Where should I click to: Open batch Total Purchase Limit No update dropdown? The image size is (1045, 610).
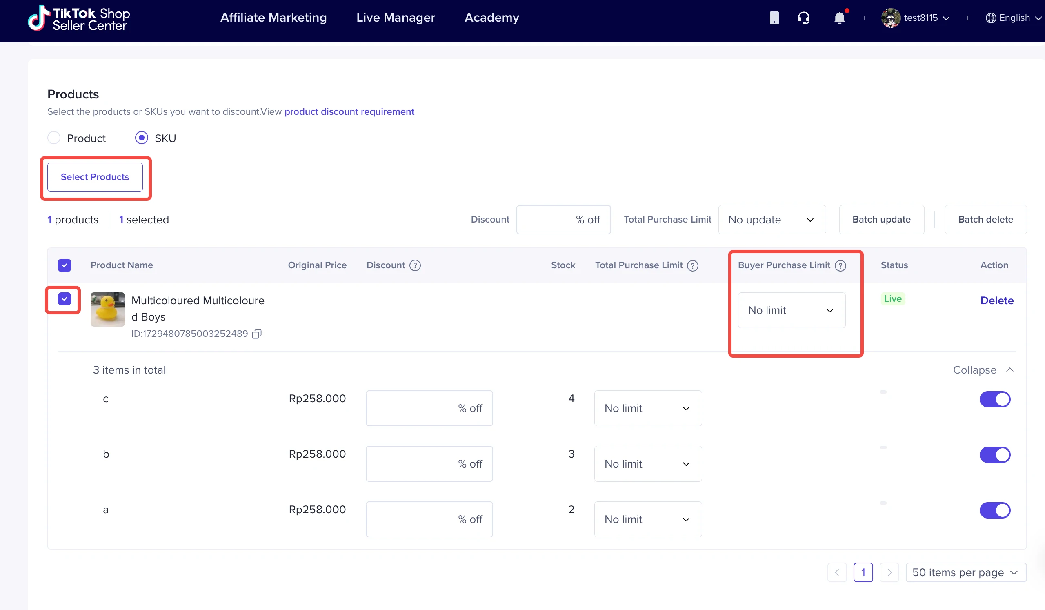pos(772,220)
